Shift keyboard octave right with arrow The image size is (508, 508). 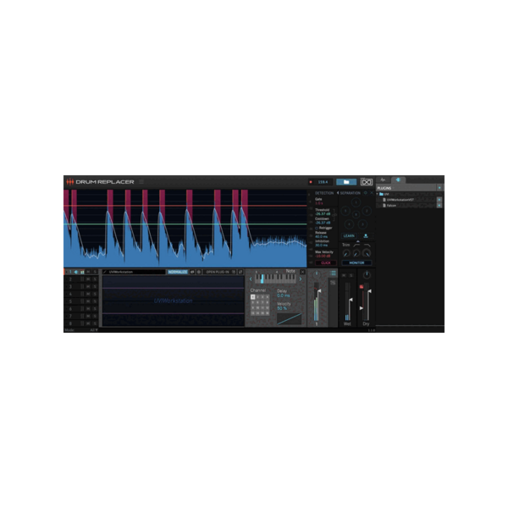click(x=301, y=279)
